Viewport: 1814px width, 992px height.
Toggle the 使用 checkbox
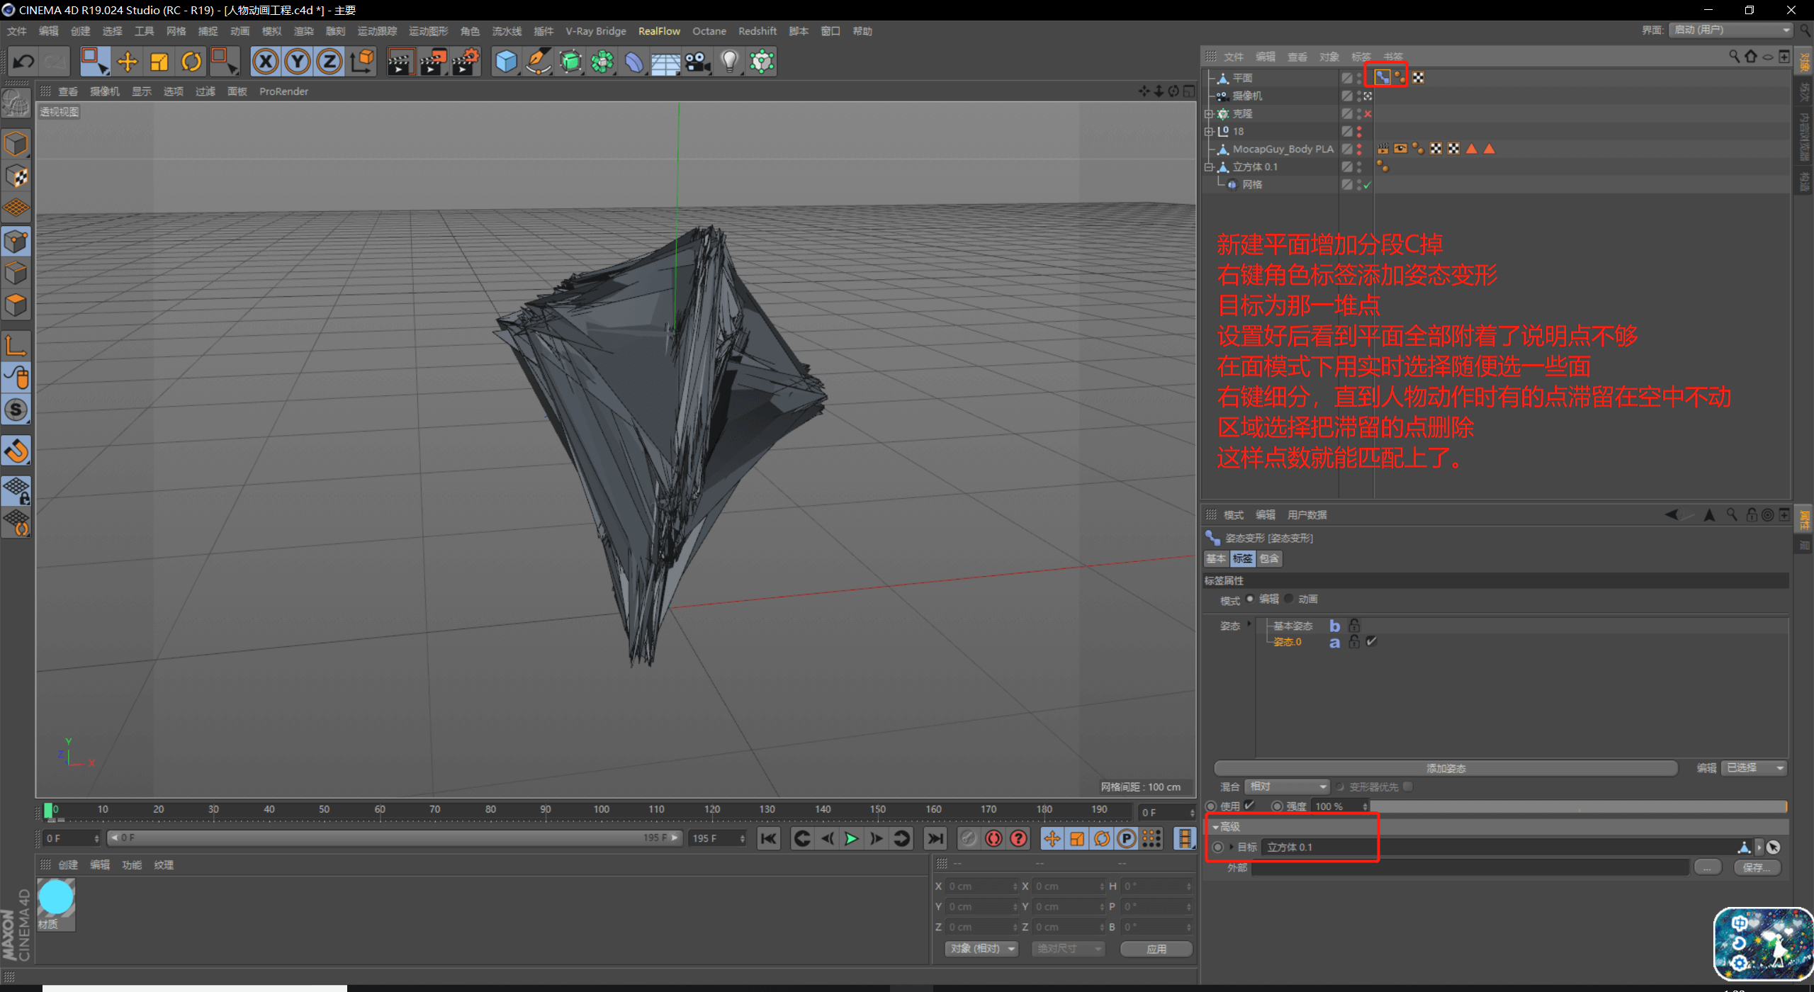[1250, 806]
